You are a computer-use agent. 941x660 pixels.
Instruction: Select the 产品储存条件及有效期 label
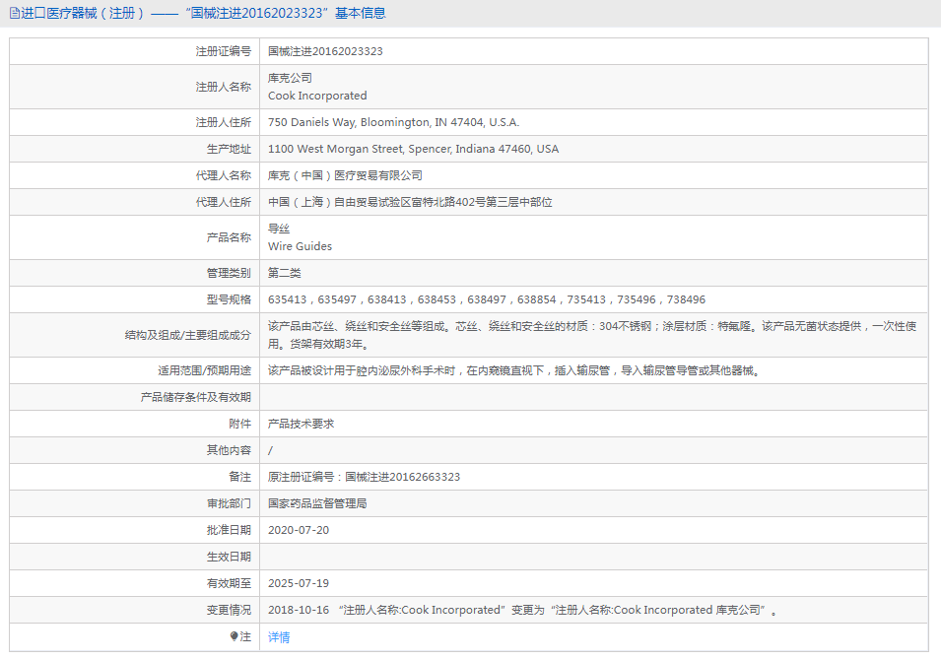click(x=196, y=397)
